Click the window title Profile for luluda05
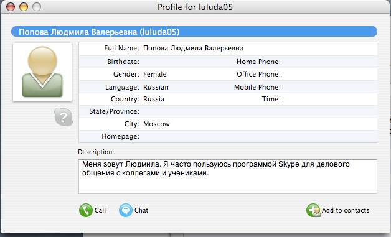Viewport: 391px width, 237px height. pyautogui.click(x=195, y=7)
